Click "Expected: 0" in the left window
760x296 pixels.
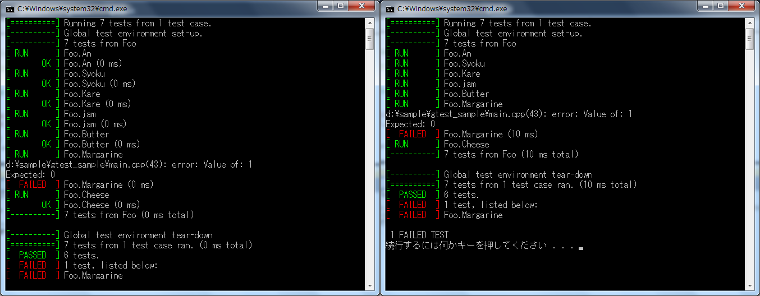tap(30, 174)
